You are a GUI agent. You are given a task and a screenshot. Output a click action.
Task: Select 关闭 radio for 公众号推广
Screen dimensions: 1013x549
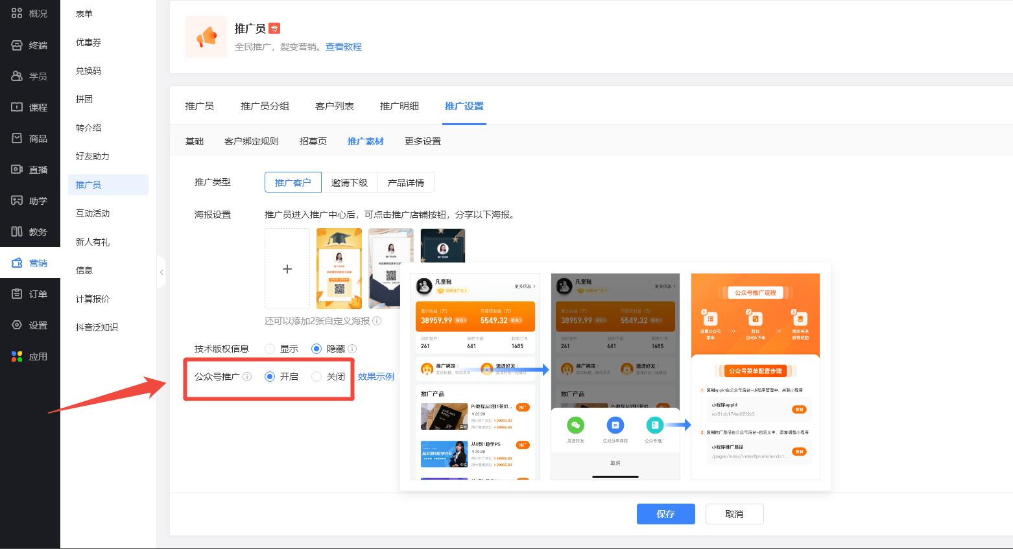coord(316,377)
